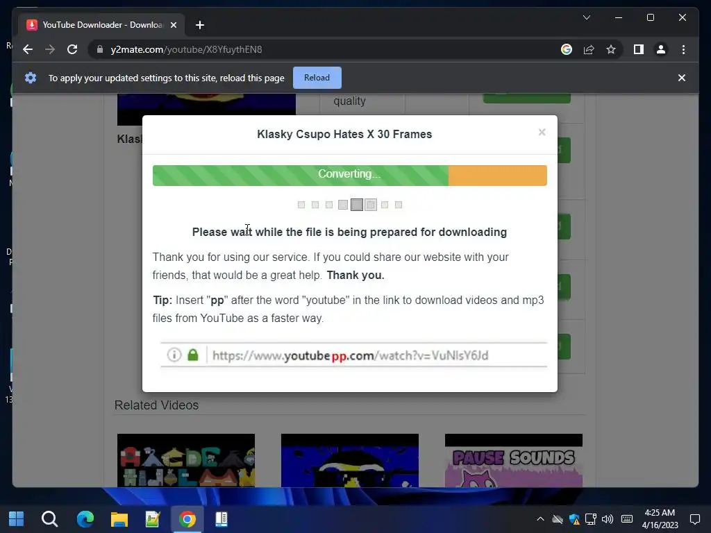Screen dimensions: 711x533
Task: Open the Chrome profile icon
Action: coord(661,49)
